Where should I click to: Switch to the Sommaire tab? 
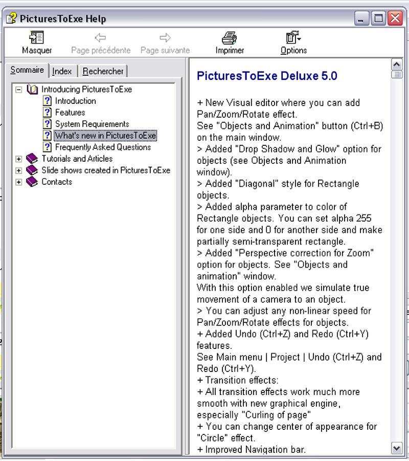(x=27, y=70)
